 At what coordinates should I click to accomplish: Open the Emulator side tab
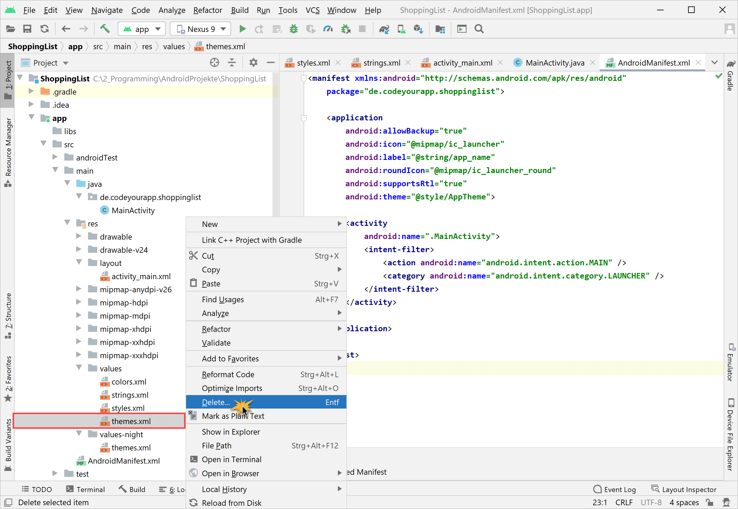731,362
